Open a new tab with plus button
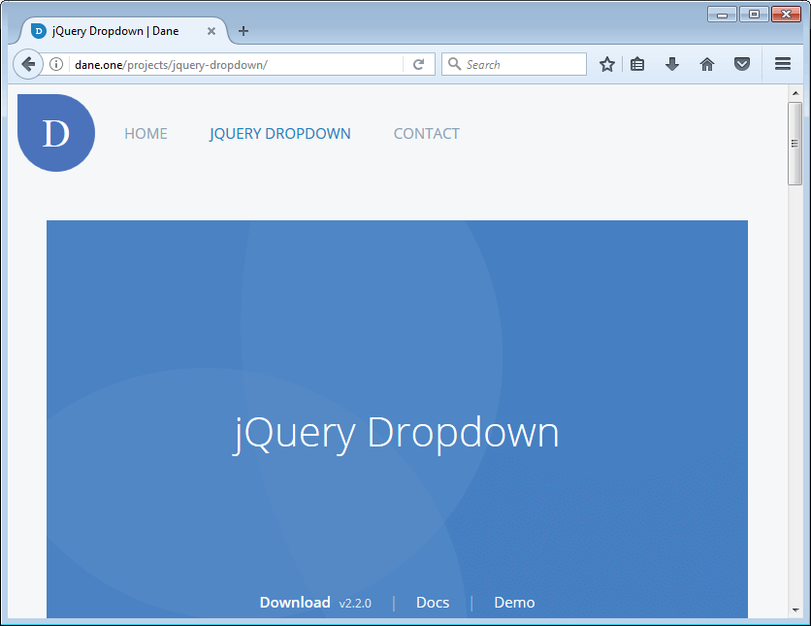The height and width of the screenshot is (626, 811). (243, 31)
